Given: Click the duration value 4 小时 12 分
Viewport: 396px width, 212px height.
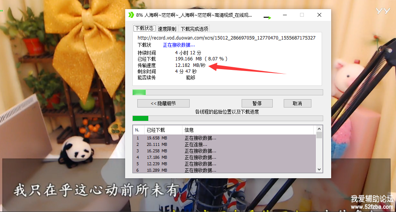Looking at the screenshot, I should pyautogui.click(x=188, y=53).
